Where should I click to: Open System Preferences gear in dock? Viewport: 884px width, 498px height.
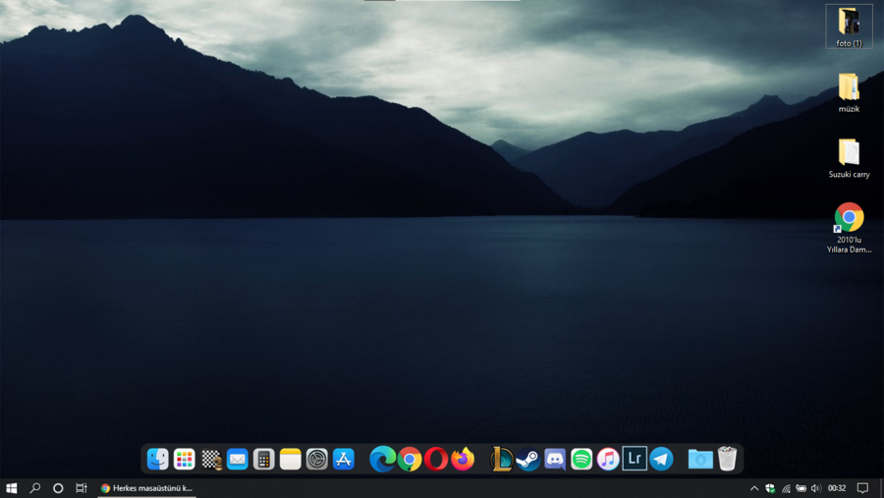tap(317, 459)
